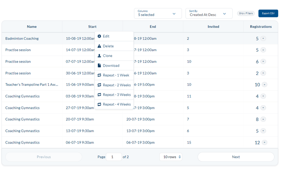Image resolution: width=282 pixels, height=169 pixels.
Task: Click the Badminton Coaching name cell
Action: click(22, 38)
